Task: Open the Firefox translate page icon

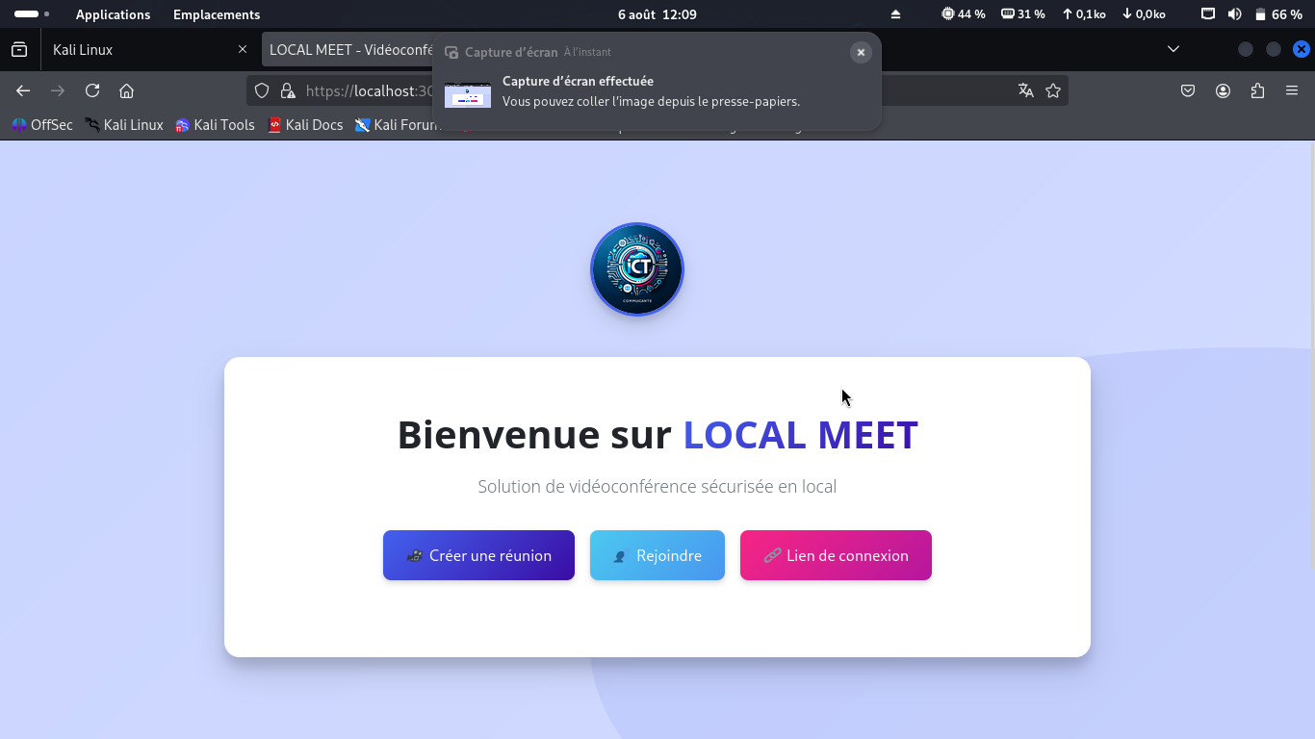Action: click(x=1024, y=90)
